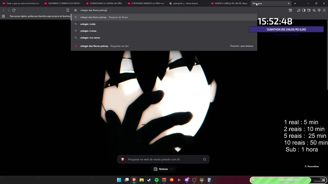Click the tab search icon in toolbar
The width and height of the screenshot is (328, 184).
(290, 10)
